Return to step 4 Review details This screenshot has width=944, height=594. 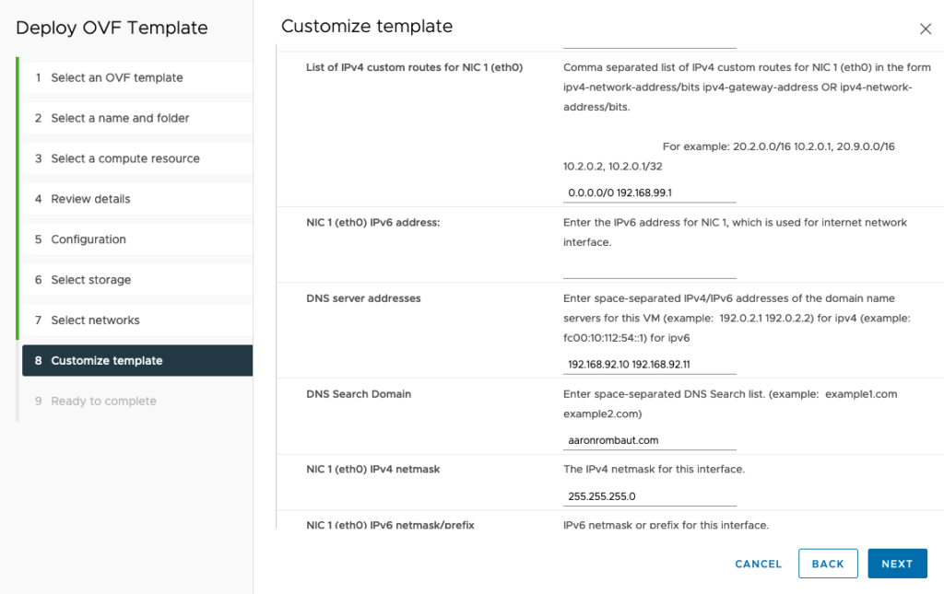pyautogui.click(x=90, y=199)
